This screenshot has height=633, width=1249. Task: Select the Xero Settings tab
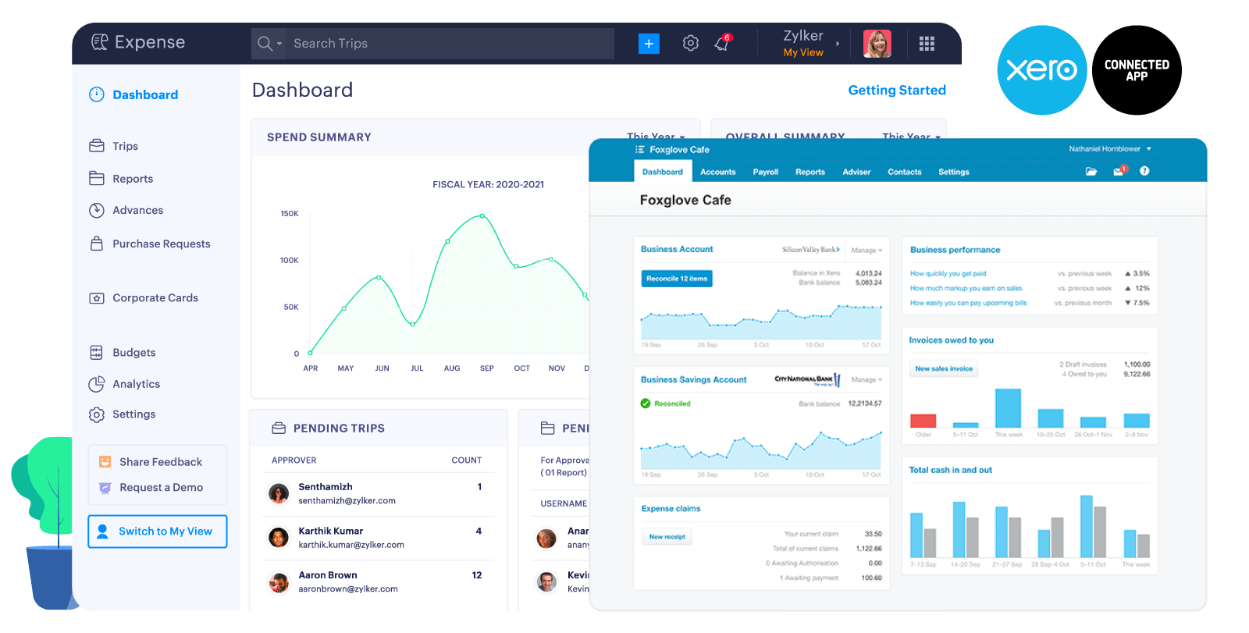[x=954, y=172]
